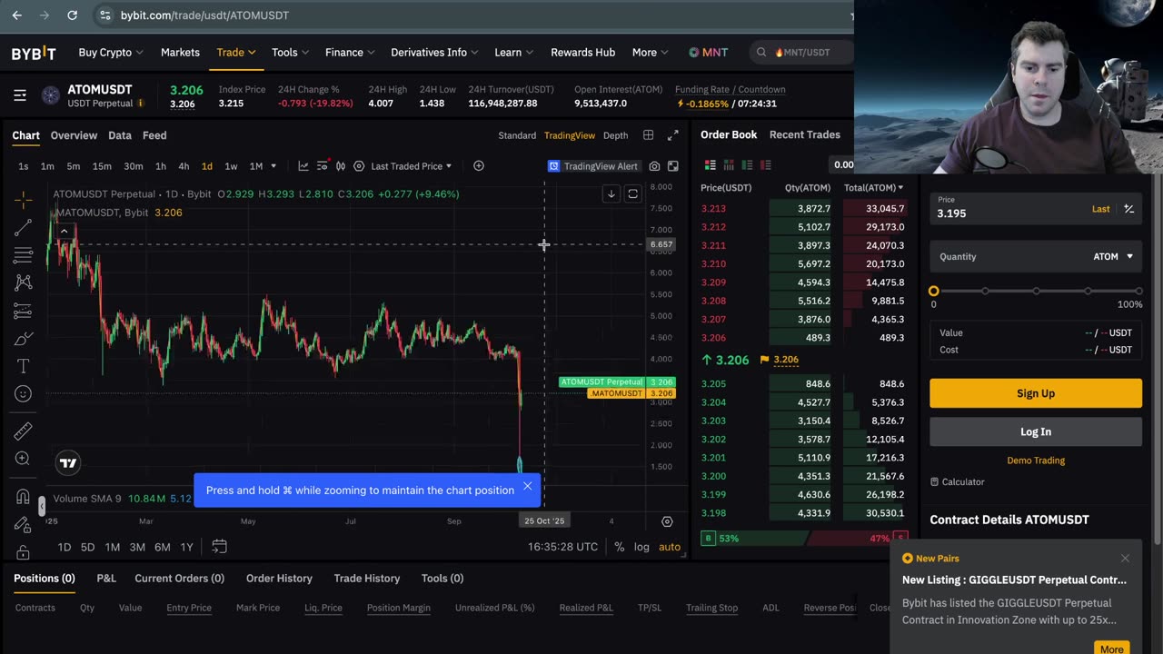Switch to the Overview tab

click(74, 135)
